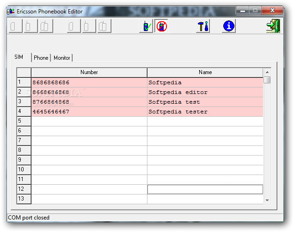294x232 pixels.
Task: Select row header 4
Action: 24,112
